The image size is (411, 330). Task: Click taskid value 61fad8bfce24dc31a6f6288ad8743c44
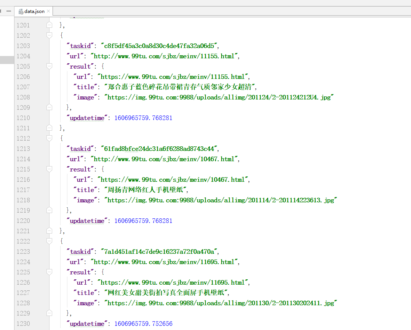[x=159, y=149]
